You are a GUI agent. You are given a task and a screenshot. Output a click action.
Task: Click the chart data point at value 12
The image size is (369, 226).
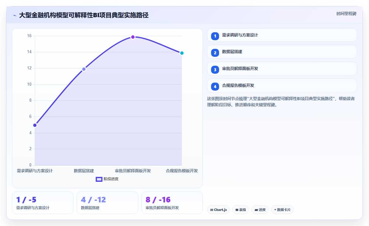coord(84,69)
